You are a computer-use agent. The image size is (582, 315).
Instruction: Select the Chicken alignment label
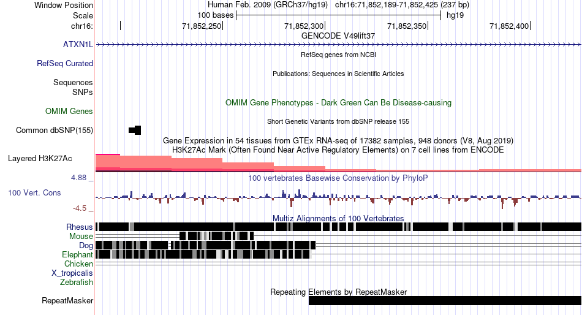pos(78,264)
